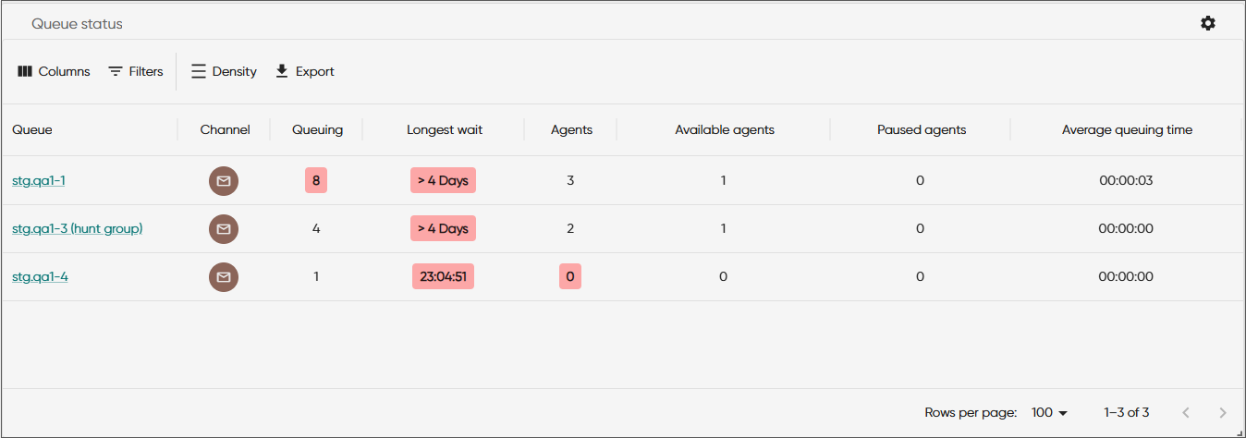Go to the previous page arrow

coord(1186,413)
